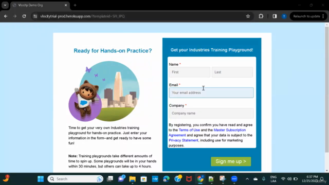The width and height of the screenshot is (329, 185).
Task: Click the email address field
Action: pos(211,92)
